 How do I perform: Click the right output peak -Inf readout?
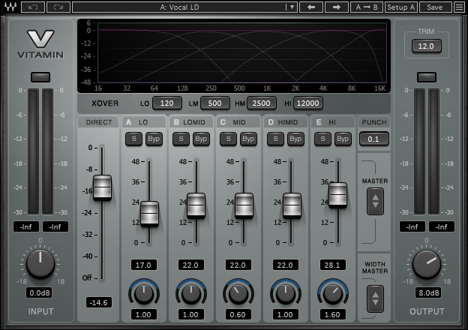point(442,226)
